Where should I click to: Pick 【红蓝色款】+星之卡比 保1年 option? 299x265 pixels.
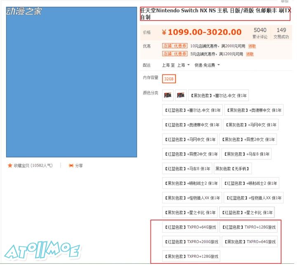[247, 212]
